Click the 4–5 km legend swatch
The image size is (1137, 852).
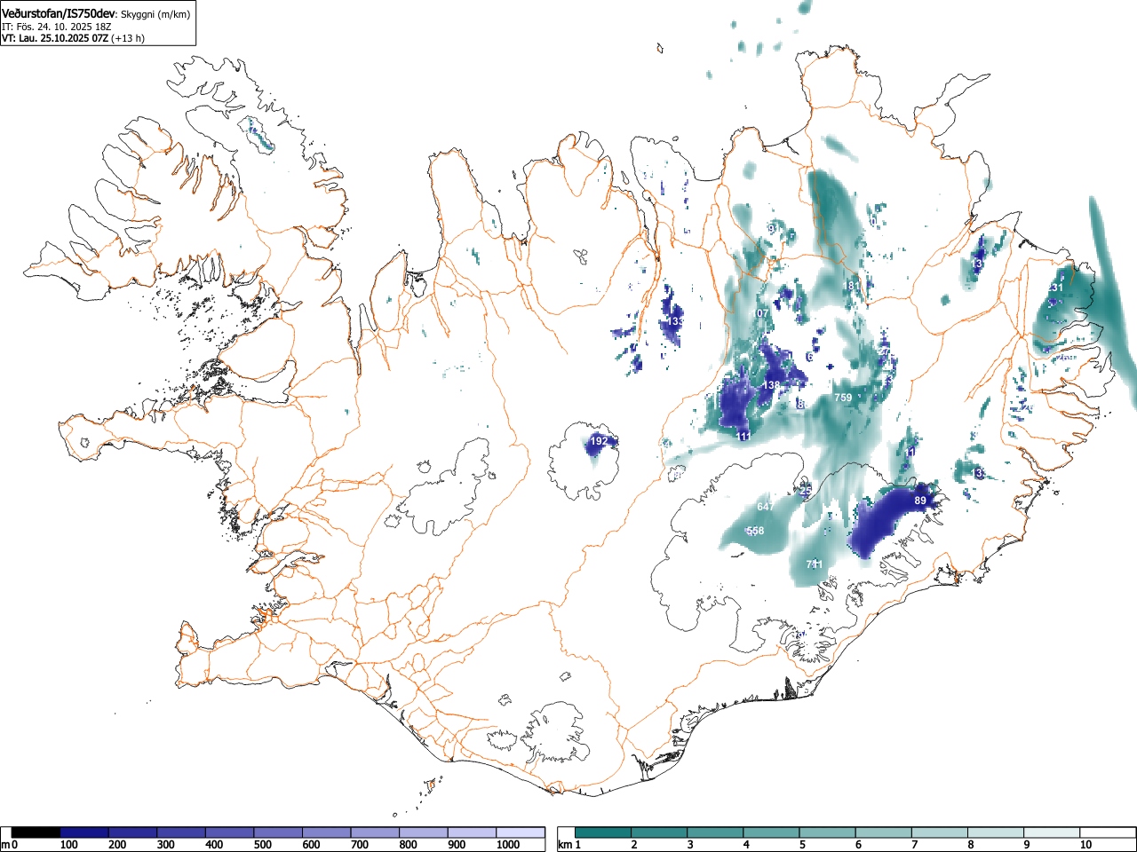771,832
